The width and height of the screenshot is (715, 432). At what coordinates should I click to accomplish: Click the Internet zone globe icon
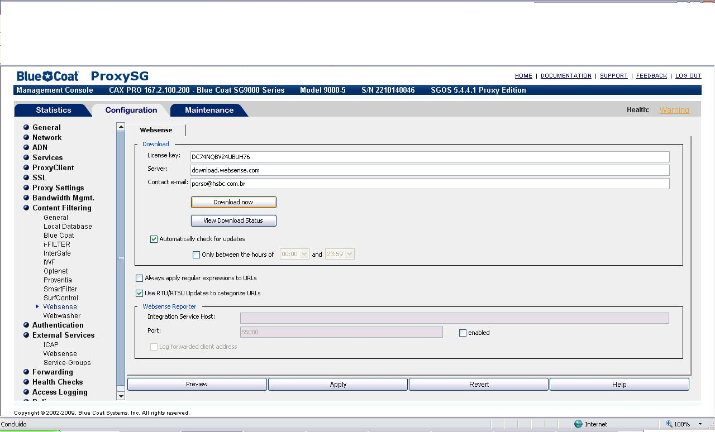point(578,424)
